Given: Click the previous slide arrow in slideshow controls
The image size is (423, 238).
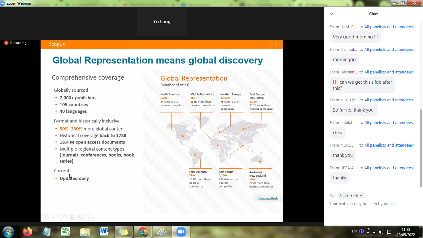Looking at the screenshot, I should pyautogui.click(x=45, y=218).
